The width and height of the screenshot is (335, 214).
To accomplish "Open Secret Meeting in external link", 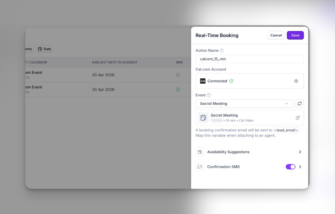I will [297, 118].
